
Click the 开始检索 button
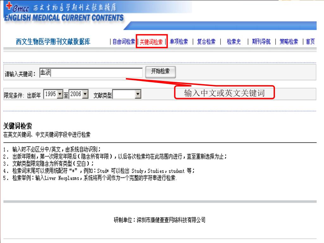pos(160,72)
